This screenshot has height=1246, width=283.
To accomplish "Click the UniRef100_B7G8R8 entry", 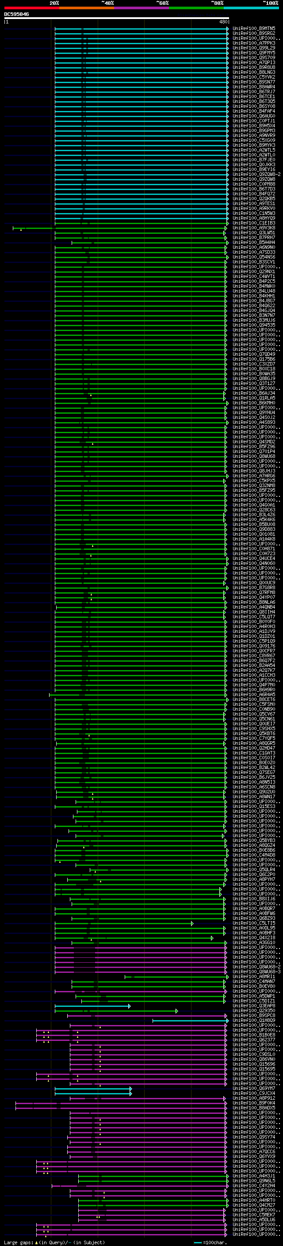I will (254, 588).
